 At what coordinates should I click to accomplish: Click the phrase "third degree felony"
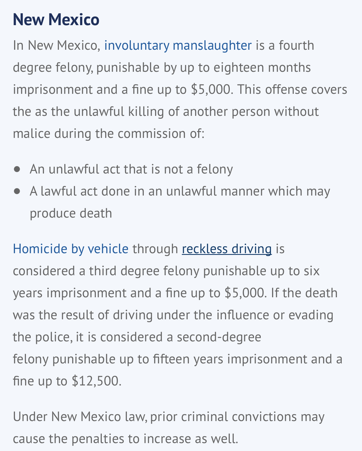coord(144,271)
